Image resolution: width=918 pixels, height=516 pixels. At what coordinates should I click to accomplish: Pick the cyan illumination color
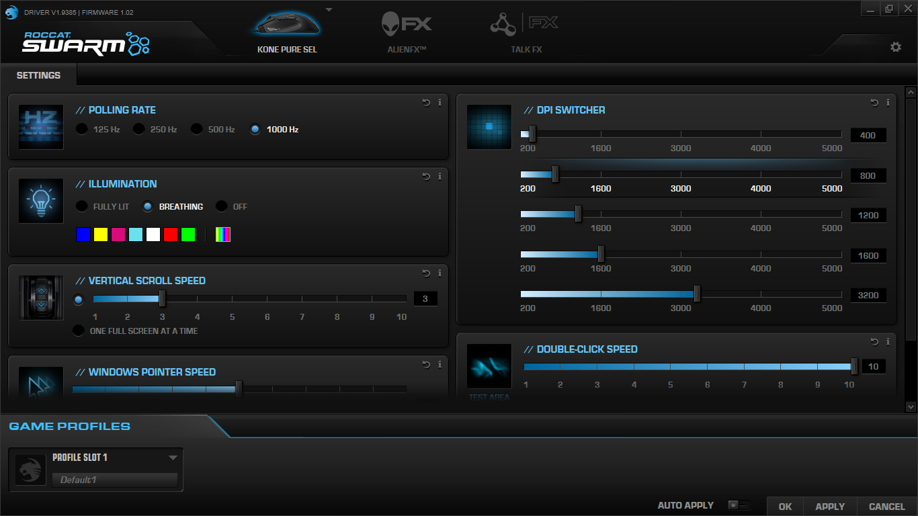(x=136, y=234)
